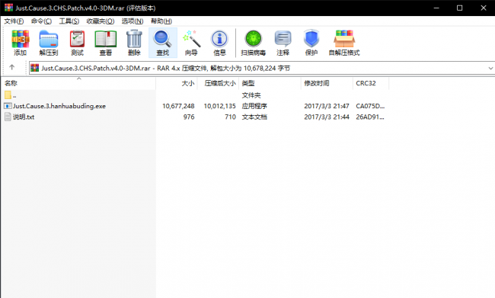Click packed size 710 in txt row
Image resolution: width=495 pixels, height=298 pixels.
[x=231, y=117]
